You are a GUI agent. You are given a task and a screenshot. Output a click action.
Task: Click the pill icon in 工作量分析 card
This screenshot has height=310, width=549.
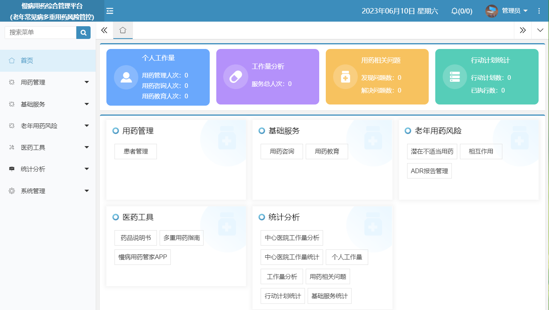[x=236, y=77]
